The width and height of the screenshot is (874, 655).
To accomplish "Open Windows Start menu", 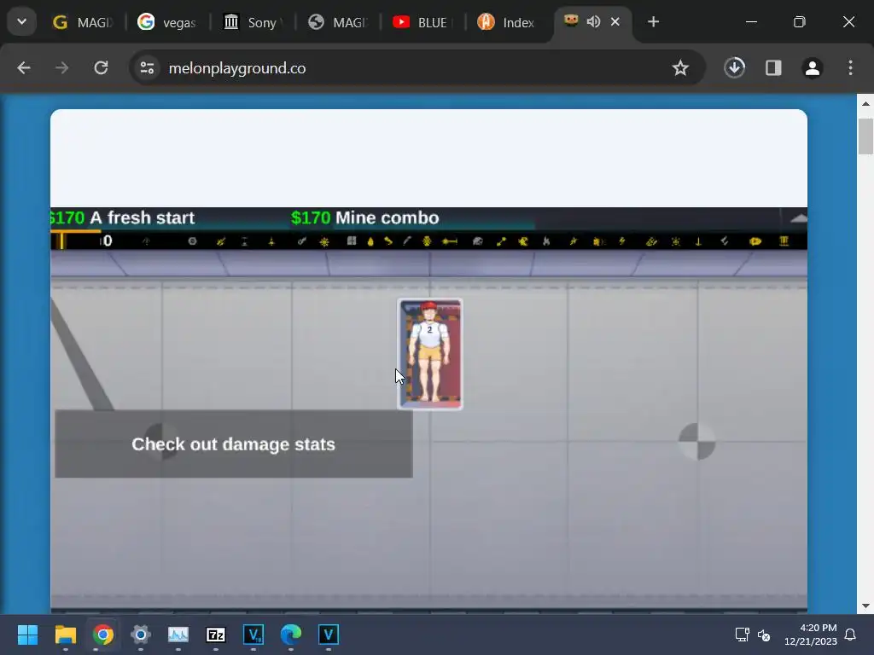I will [x=27, y=635].
